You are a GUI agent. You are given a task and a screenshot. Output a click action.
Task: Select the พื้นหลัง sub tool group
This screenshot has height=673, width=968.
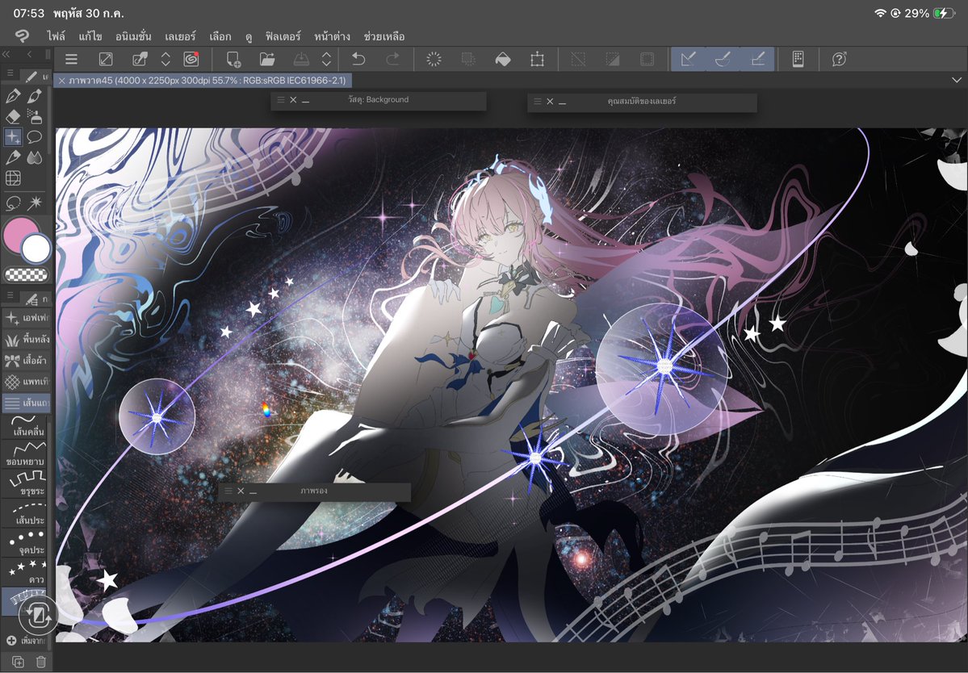(x=27, y=339)
